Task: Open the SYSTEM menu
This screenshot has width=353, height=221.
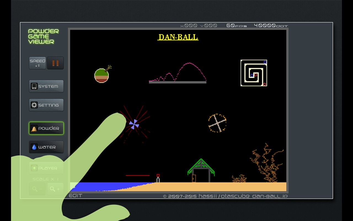Action: tap(46, 86)
